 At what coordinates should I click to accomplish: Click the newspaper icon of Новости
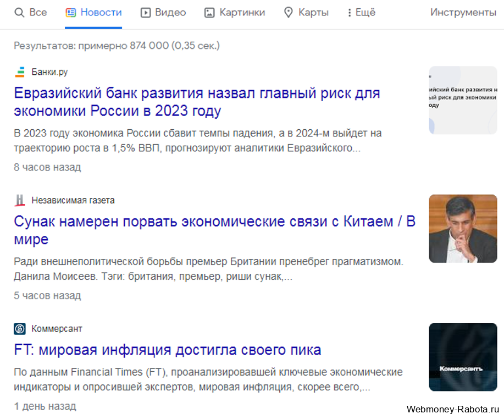pos(71,13)
